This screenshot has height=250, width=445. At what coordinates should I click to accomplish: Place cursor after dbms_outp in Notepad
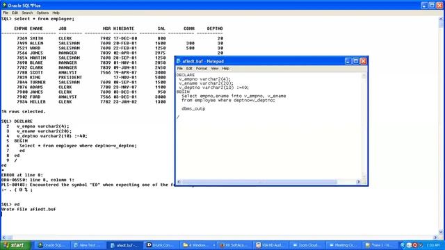pyautogui.click(x=206, y=109)
